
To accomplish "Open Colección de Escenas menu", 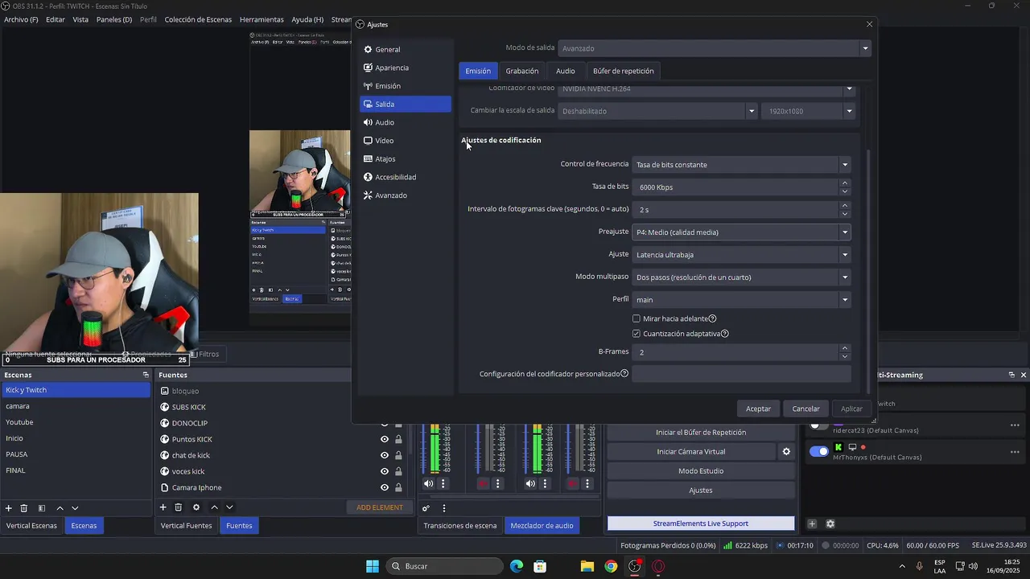I will click(x=198, y=19).
